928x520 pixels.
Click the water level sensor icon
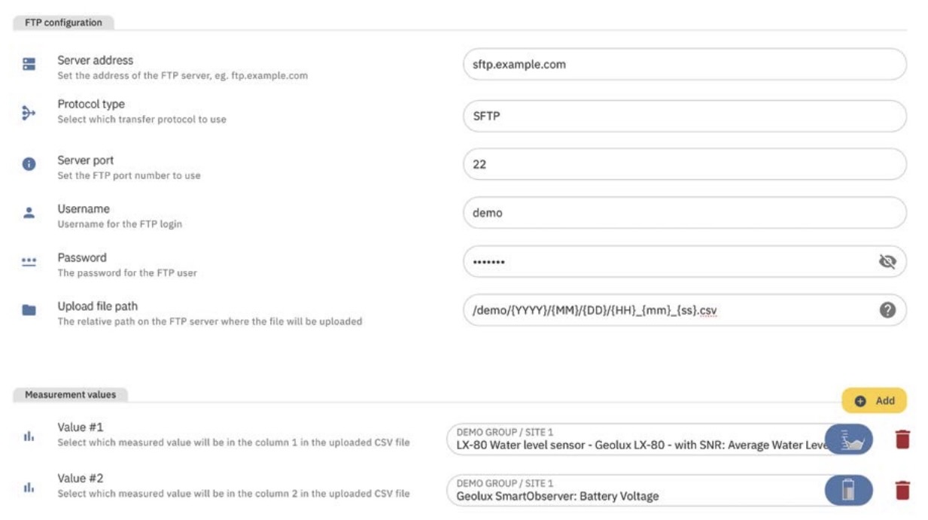(x=849, y=439)
